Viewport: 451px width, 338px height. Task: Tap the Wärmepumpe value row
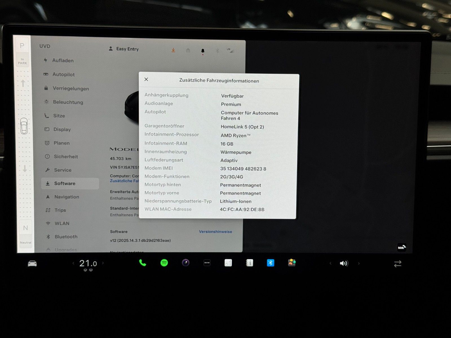[236, 152]
